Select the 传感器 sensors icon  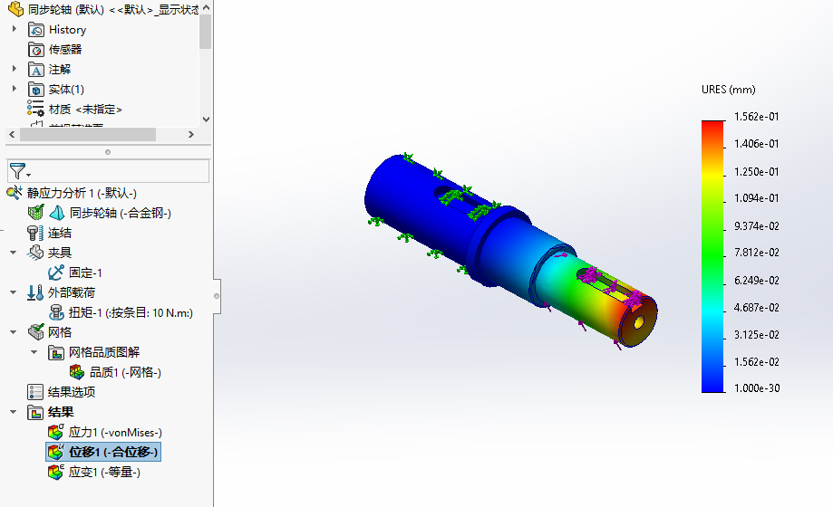tap(36, 50)
